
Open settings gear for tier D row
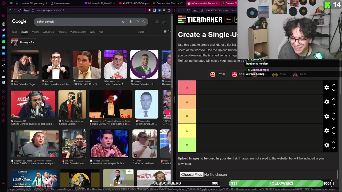327,145
